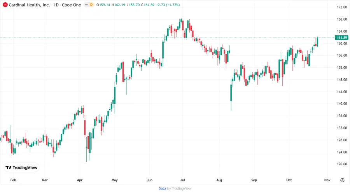Click the Oct label on time axis
350x193 pixels.
point(289,180)
